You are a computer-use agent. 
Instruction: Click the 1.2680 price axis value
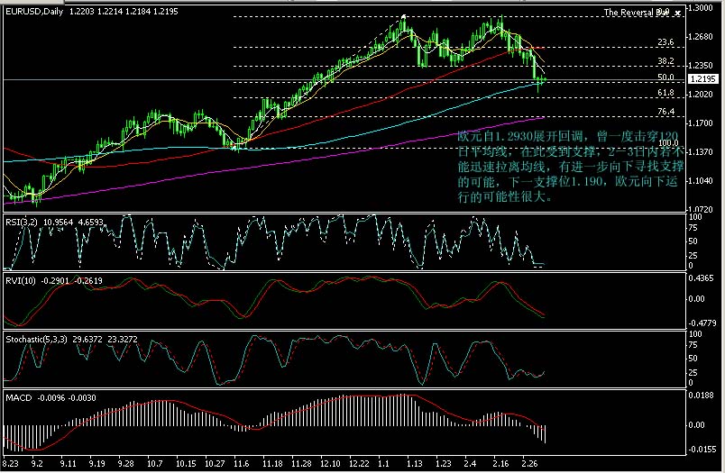tap(700, 37)
